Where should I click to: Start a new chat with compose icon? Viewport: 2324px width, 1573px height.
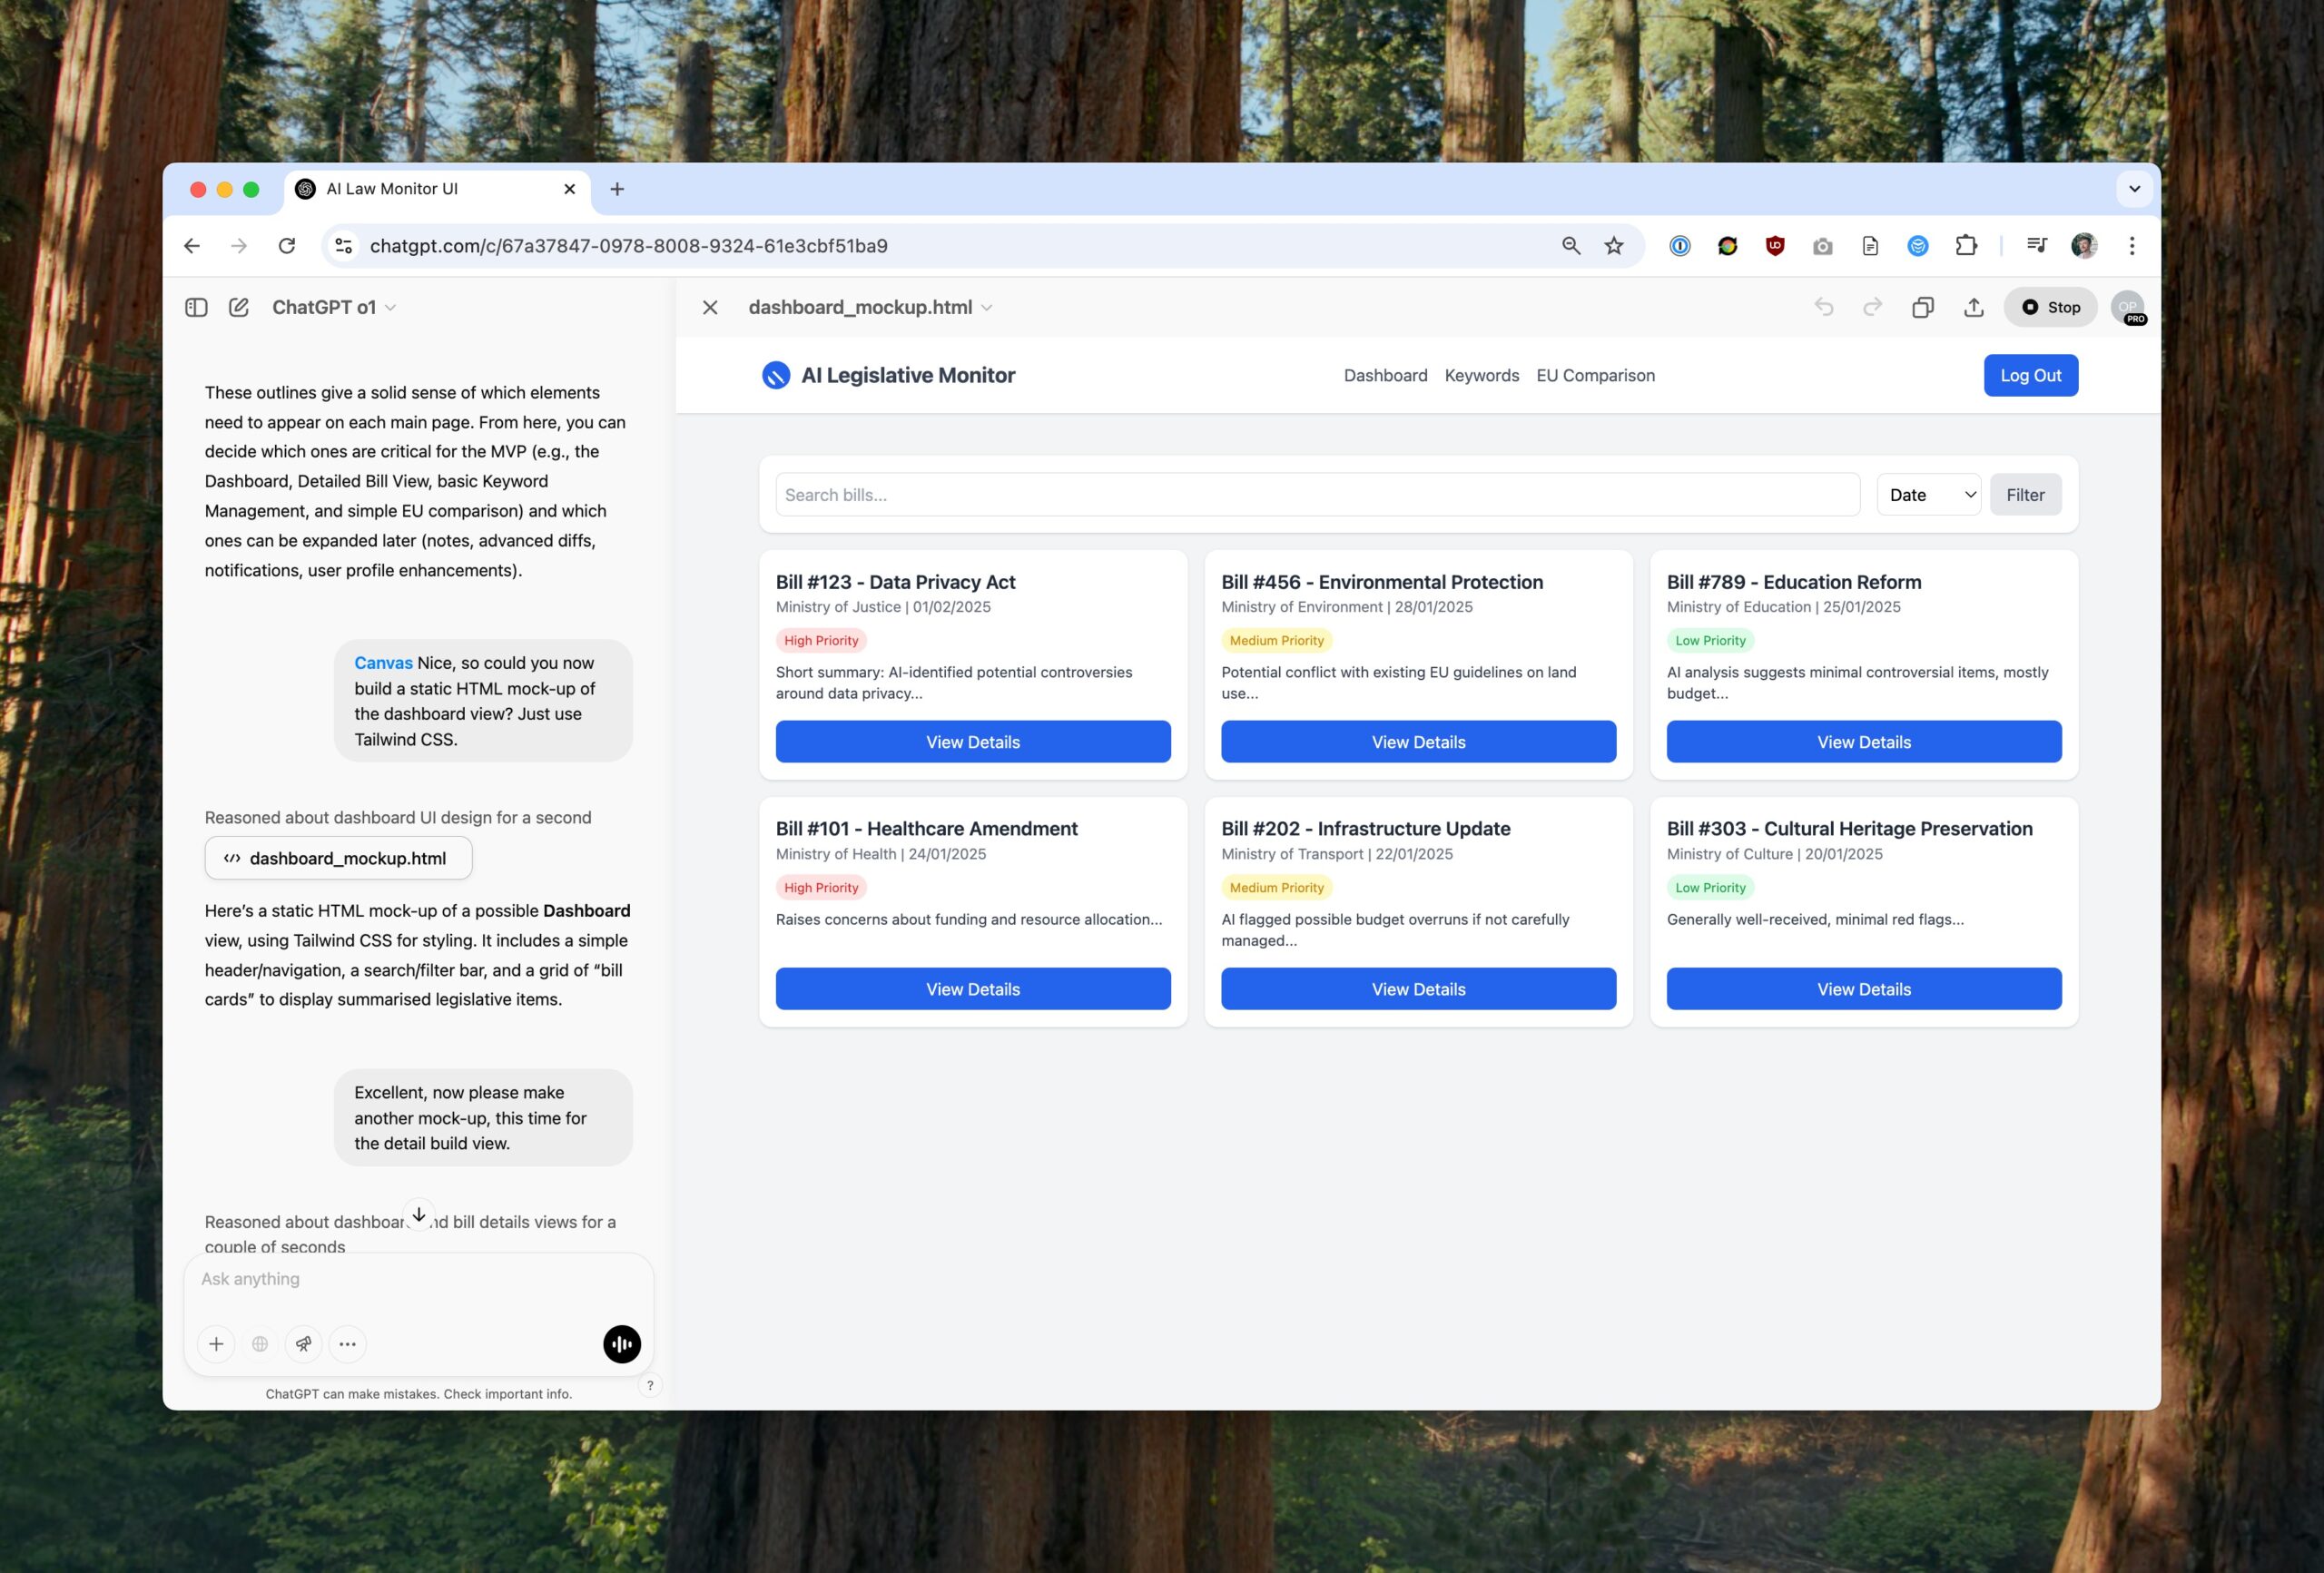pos(239,307)
